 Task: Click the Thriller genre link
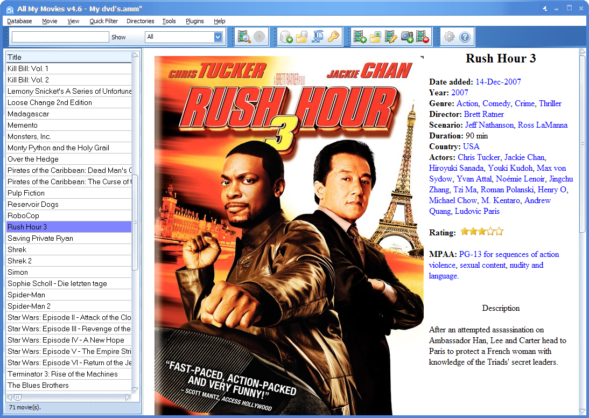coord(550,103)
